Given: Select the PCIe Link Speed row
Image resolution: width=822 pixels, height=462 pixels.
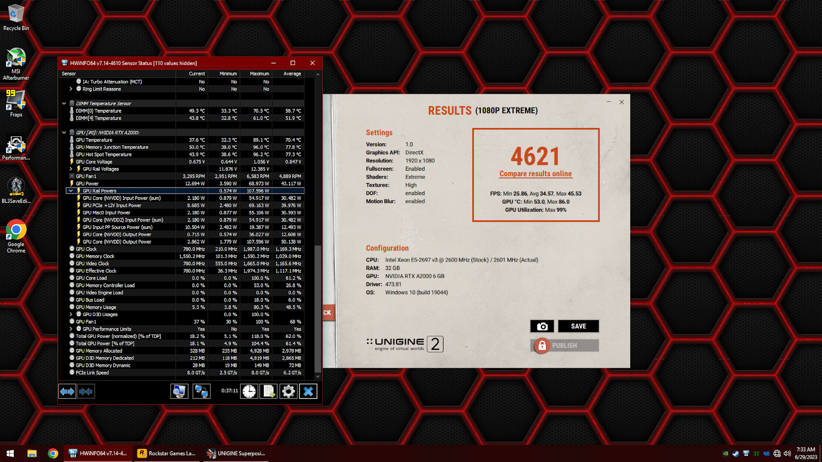Looking at the screenshot, I should tap(182, 373).
